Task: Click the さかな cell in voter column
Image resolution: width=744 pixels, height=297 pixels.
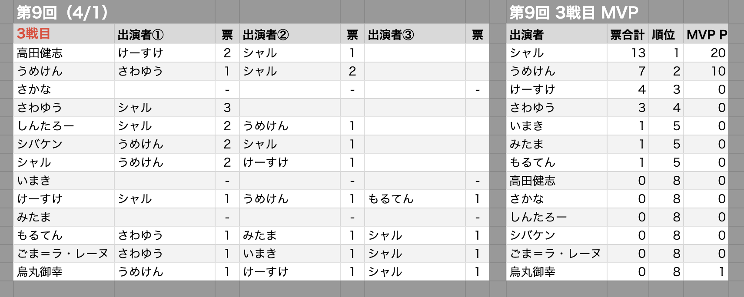Action: (64, 89)
